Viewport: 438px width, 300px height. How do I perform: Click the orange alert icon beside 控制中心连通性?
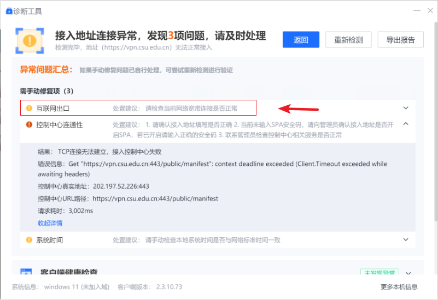(29, 124)
